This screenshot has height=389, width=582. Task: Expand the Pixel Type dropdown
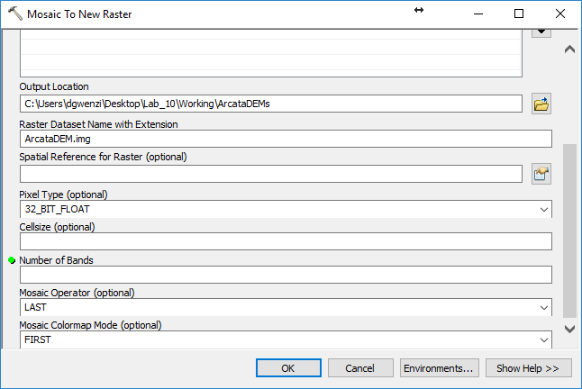point(544,210)
